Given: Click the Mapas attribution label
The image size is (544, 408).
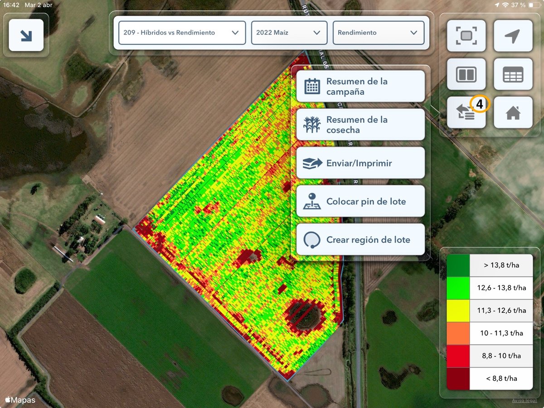Looking at the screenshot, I should 20,400.
